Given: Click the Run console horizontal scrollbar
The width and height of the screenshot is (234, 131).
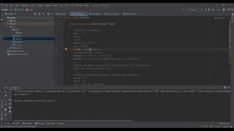Looking at the screenshot, I should click(x=73, y=120).
